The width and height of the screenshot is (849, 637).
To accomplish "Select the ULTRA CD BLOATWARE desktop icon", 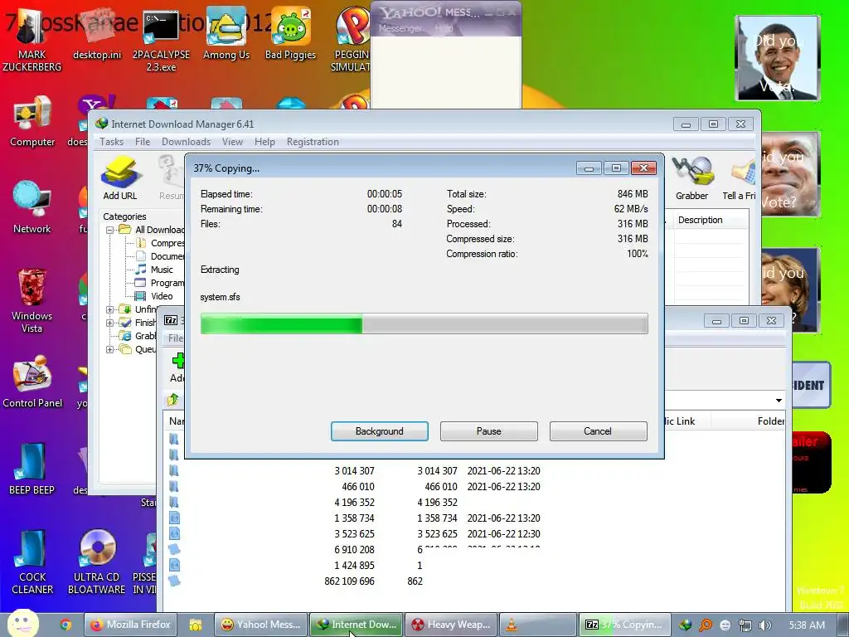I will pyautogui.click(x=97, y=562).
